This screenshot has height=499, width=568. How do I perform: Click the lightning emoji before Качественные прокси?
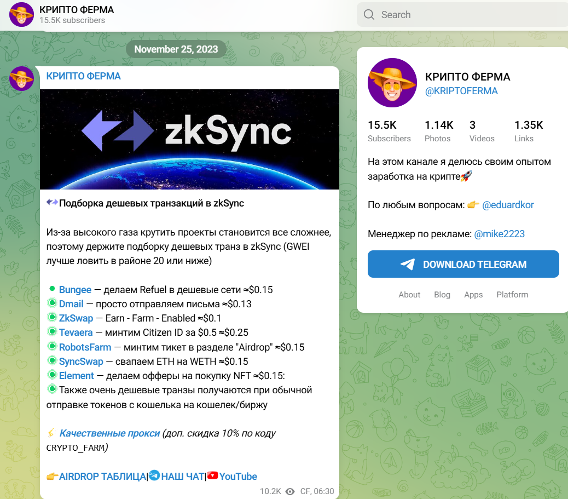[x=51, y=433]
